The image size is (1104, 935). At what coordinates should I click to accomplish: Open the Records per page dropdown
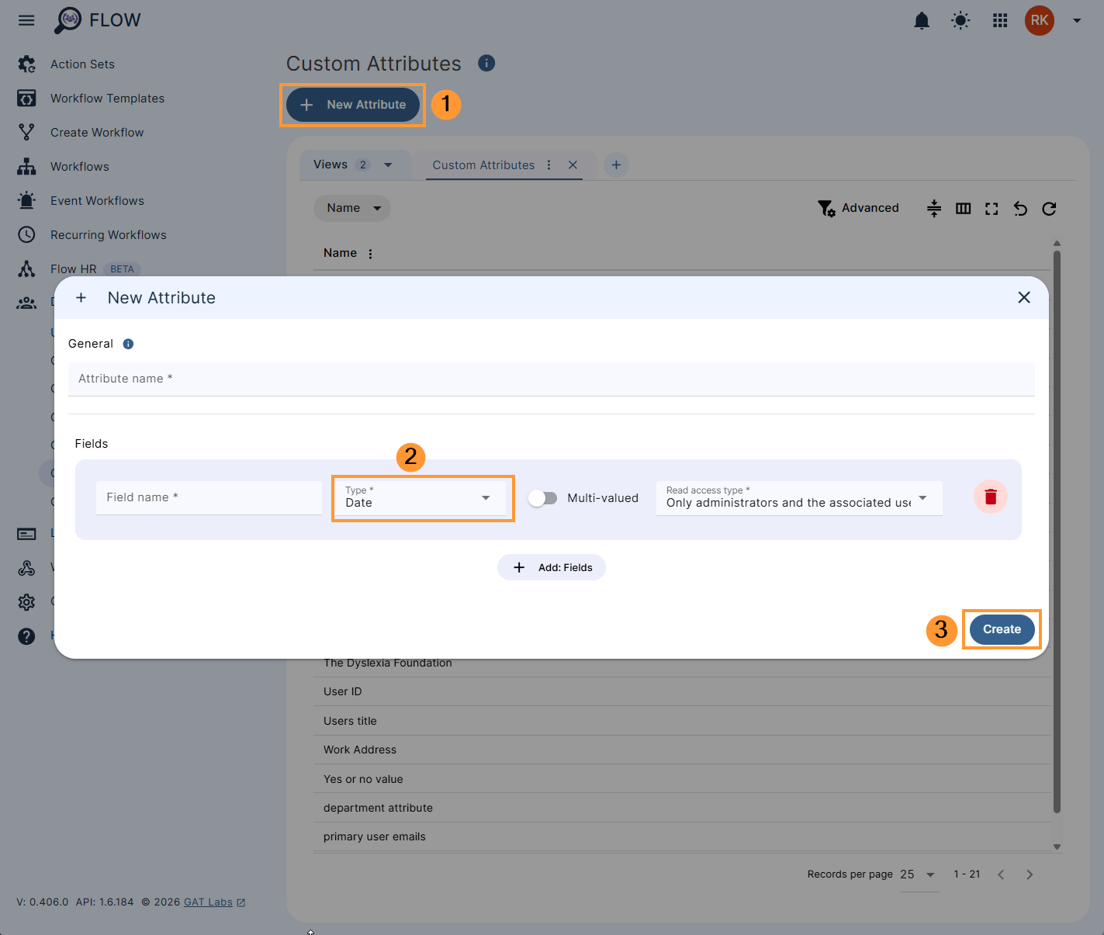[919, 874]
